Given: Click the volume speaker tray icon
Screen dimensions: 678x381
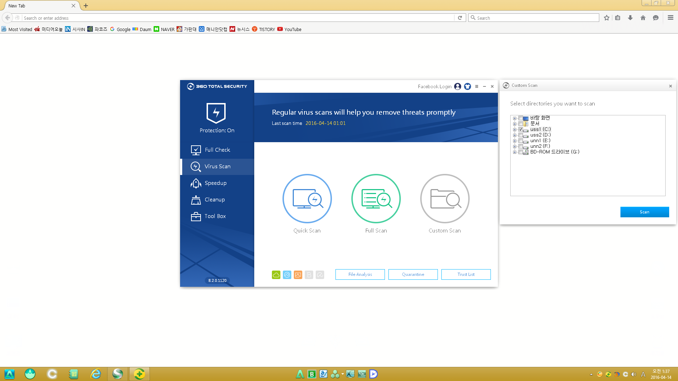Looking at the screenshot, I should (634, 374).
